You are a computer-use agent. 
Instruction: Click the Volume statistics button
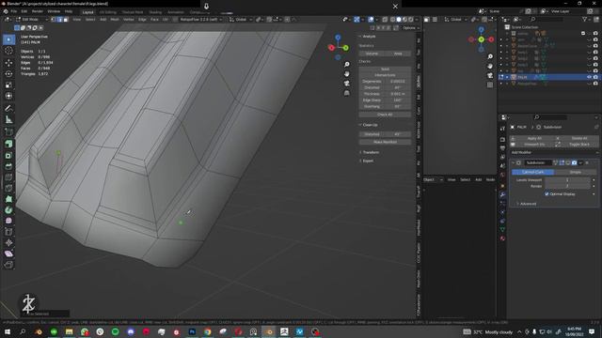372,54
